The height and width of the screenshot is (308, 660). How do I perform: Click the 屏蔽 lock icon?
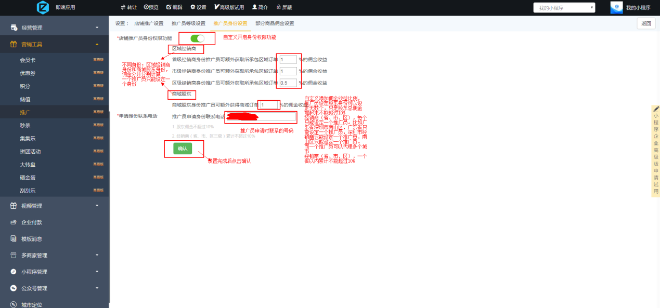click(x=279, y=7)
